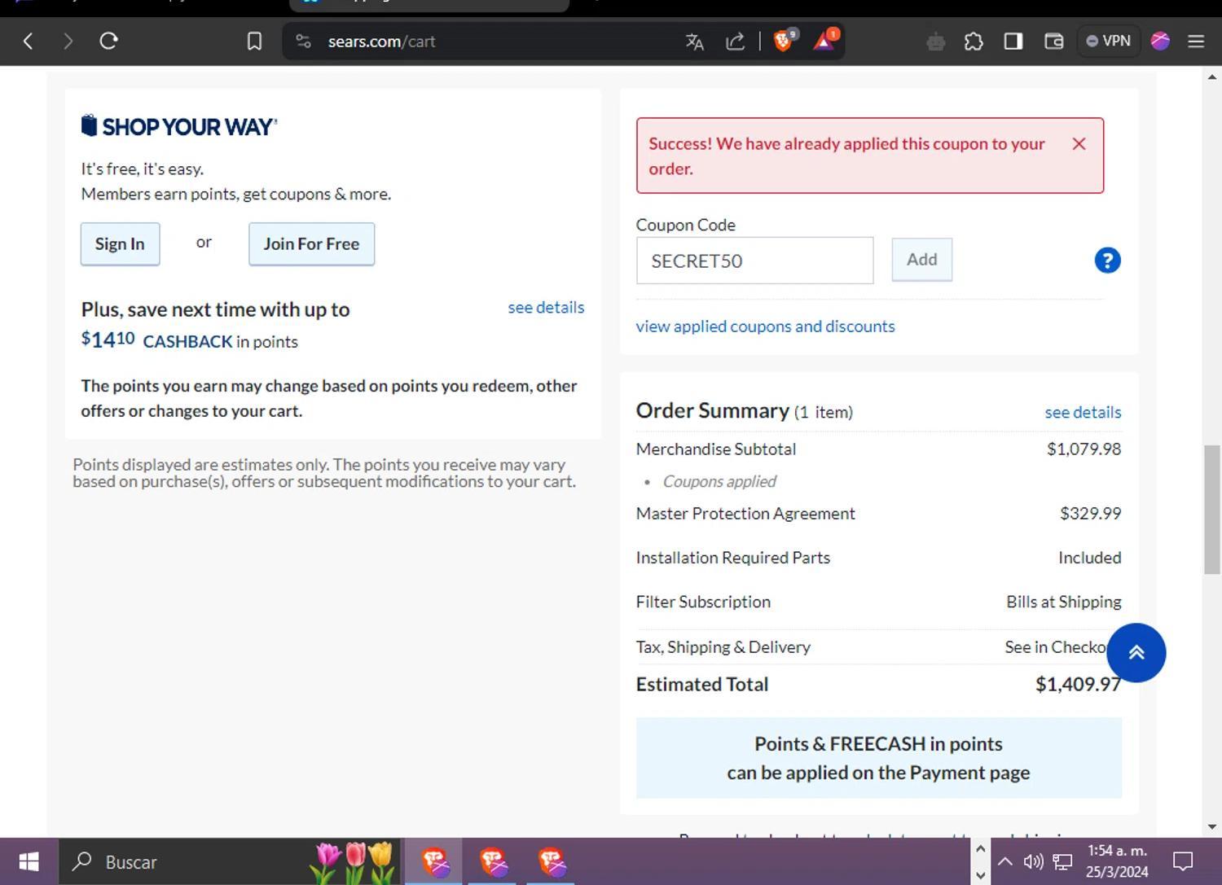Go back to the previous page

(x=28, y=41)
